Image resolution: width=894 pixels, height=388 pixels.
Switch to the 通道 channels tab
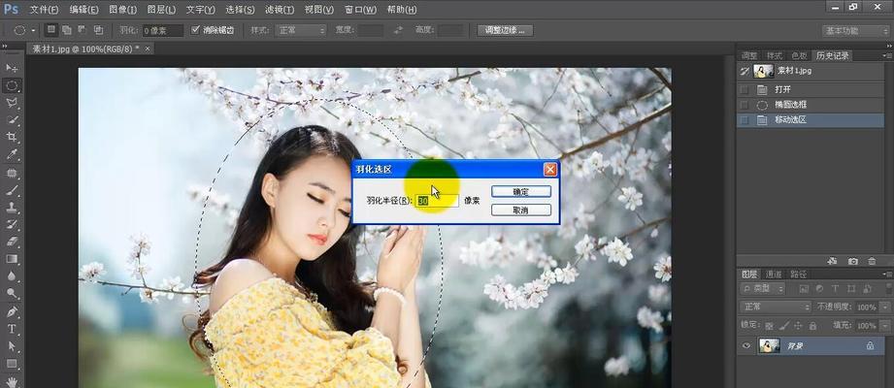tap(774, 275)
